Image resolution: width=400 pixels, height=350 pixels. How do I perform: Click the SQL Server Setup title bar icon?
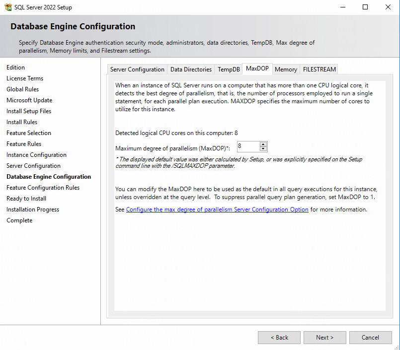(x=8, y=7)
